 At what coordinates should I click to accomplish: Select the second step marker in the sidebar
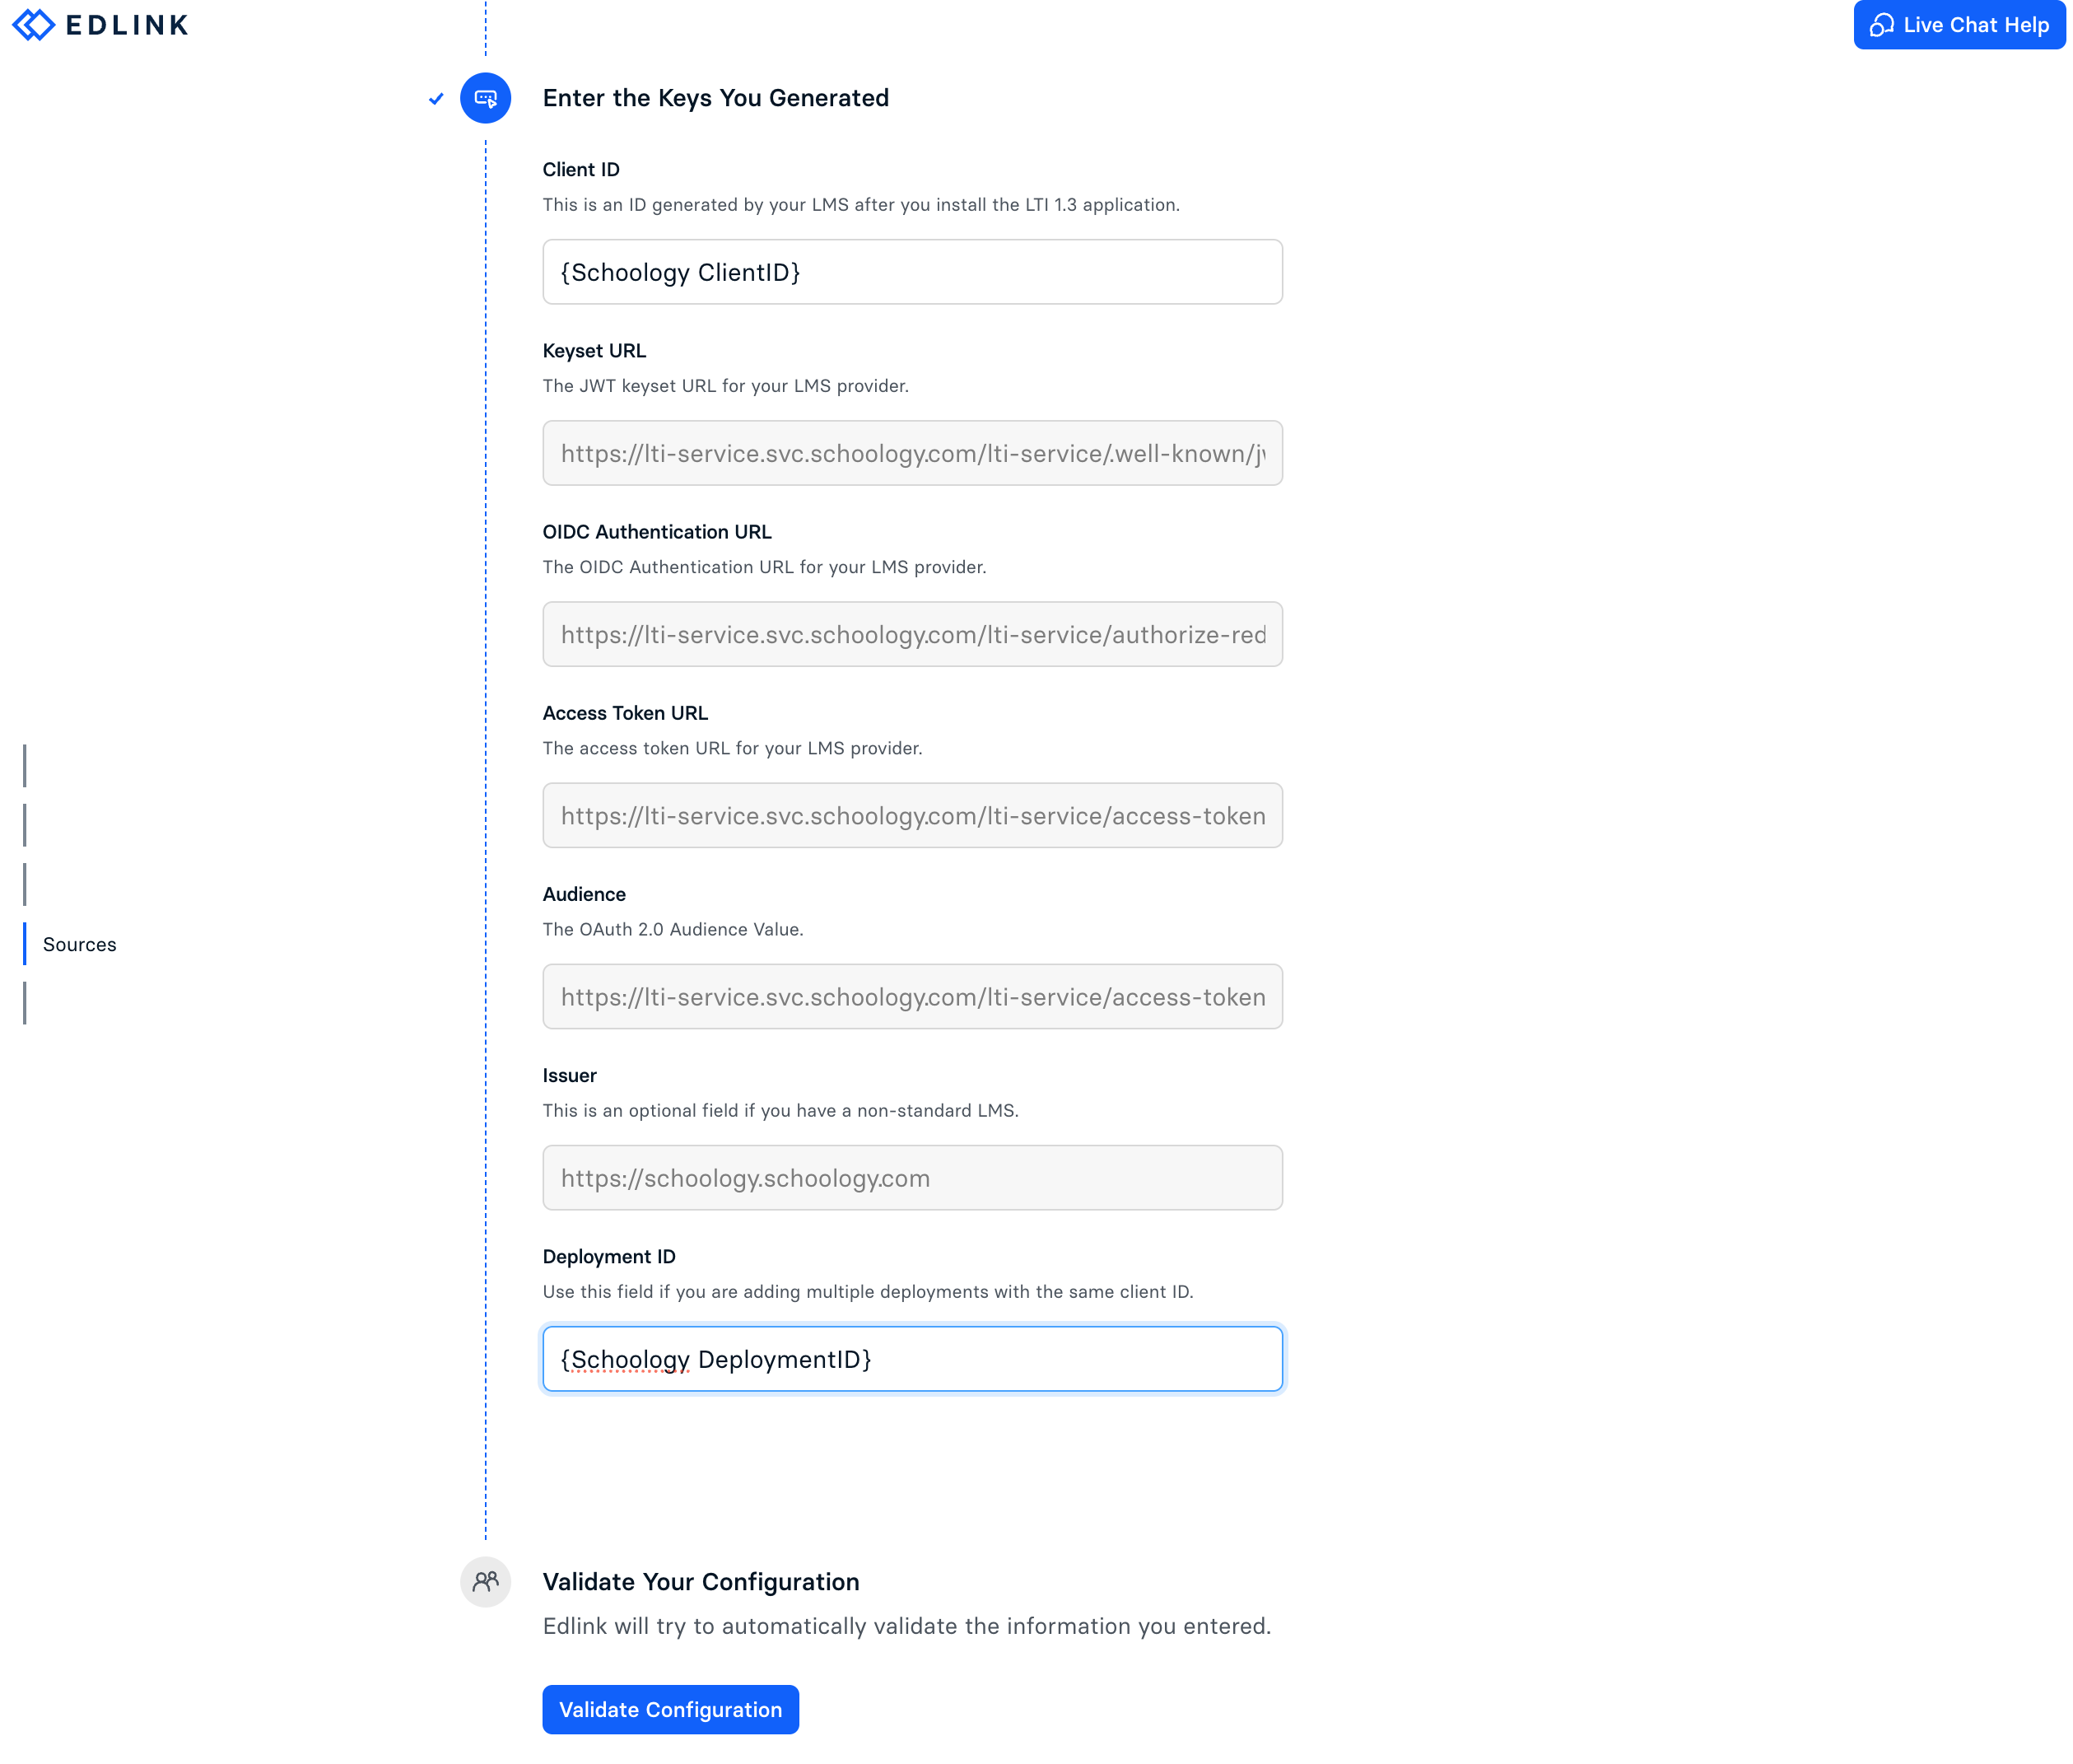(x=25, y=825)
